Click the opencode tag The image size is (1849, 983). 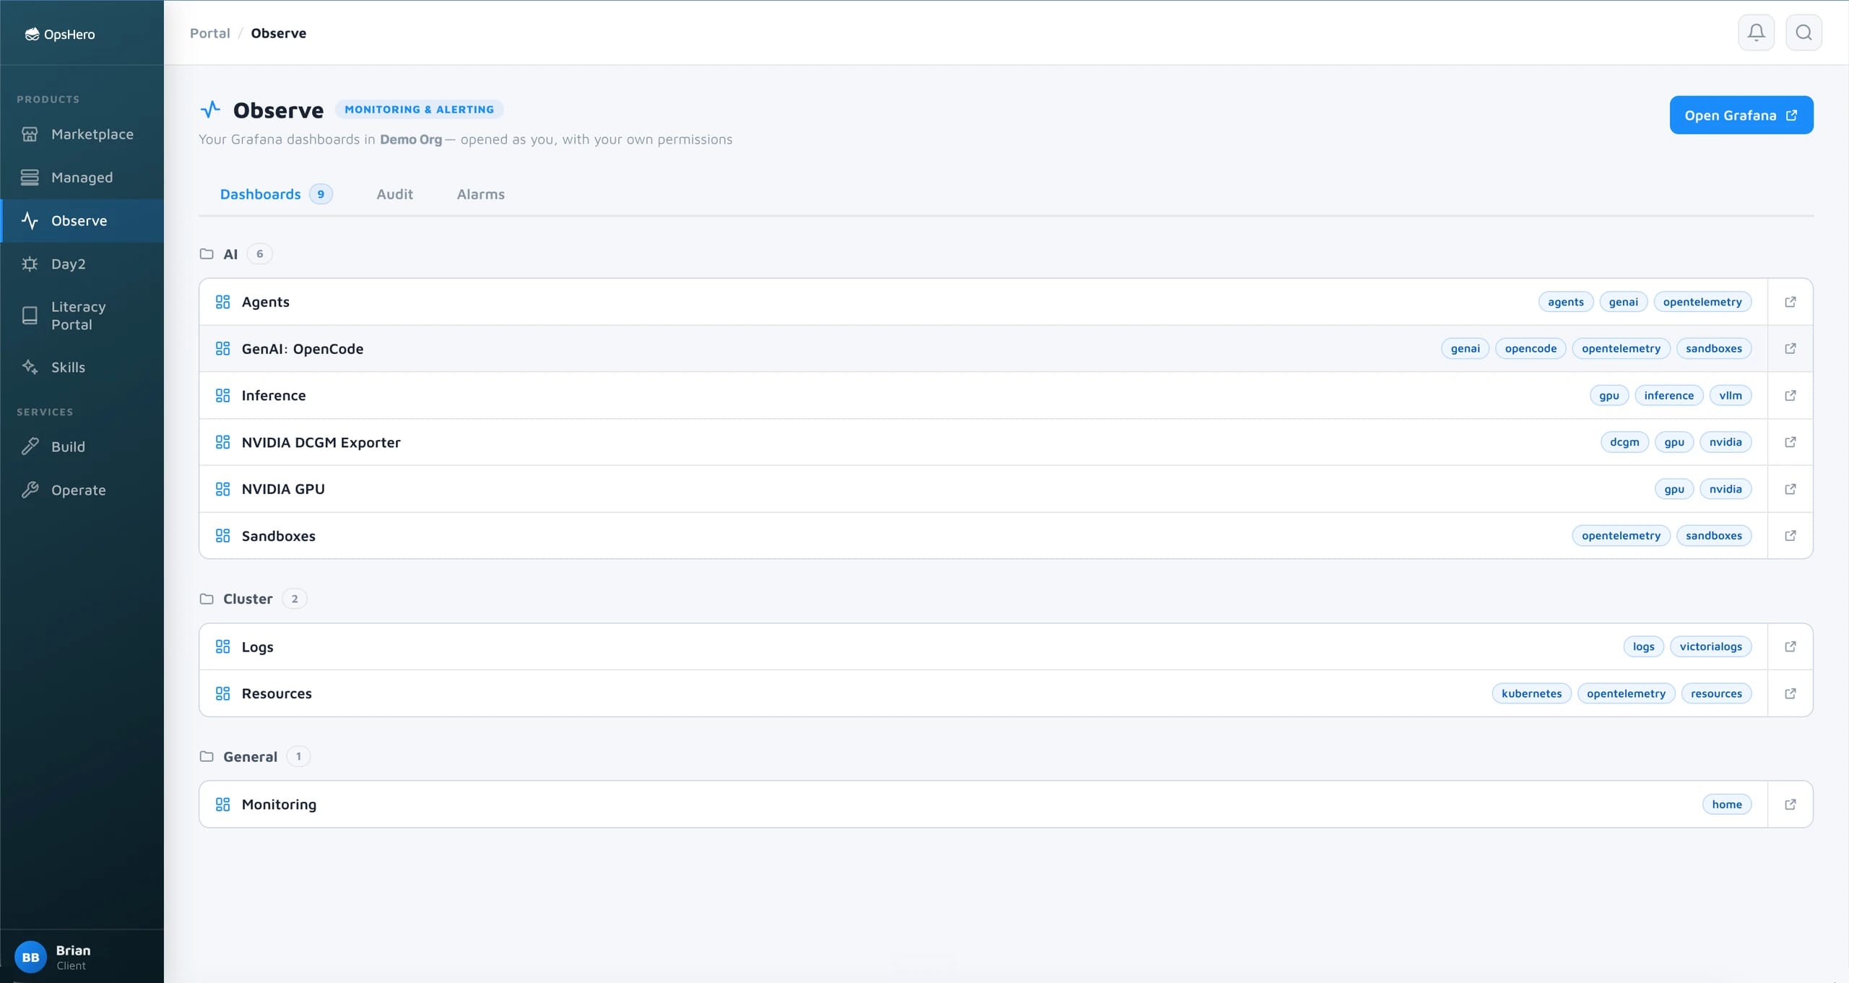point(1530,349)
